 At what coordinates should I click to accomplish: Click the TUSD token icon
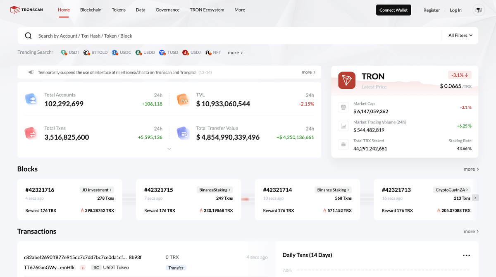(x=162, y=53)
